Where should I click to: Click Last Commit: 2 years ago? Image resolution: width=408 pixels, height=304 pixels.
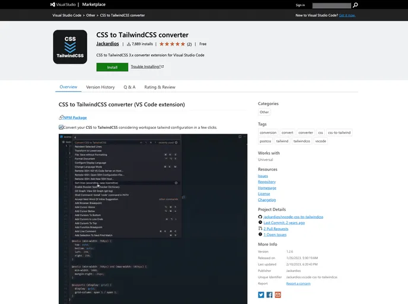tap(284, 223)
